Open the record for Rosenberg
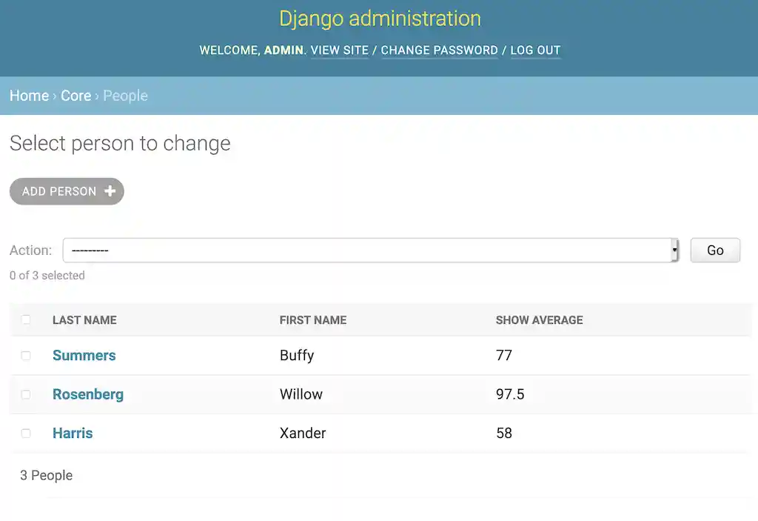This screenshot has width=758, height=521. pyautogui.click(x=88, y=394)
